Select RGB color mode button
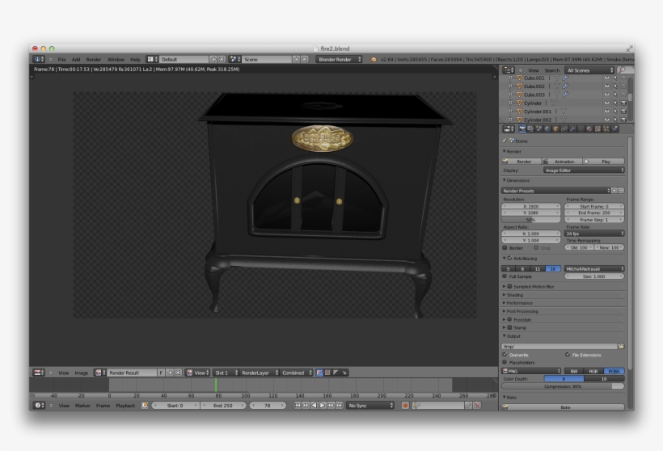Viewport: 663px width, 451px height. [593, 371]
